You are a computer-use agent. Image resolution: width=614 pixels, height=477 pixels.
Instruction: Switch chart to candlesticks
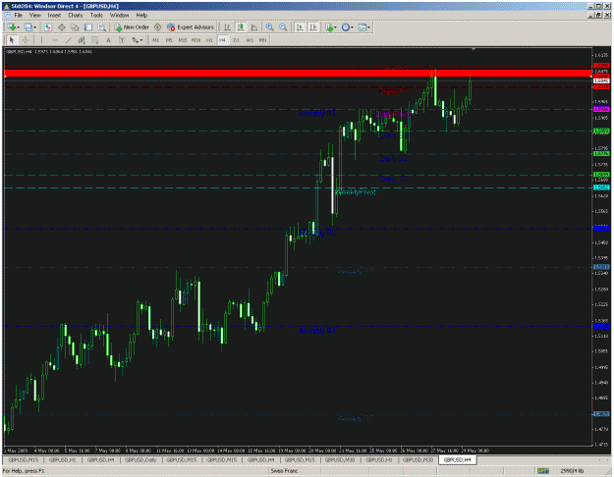[x=241, y=27]
